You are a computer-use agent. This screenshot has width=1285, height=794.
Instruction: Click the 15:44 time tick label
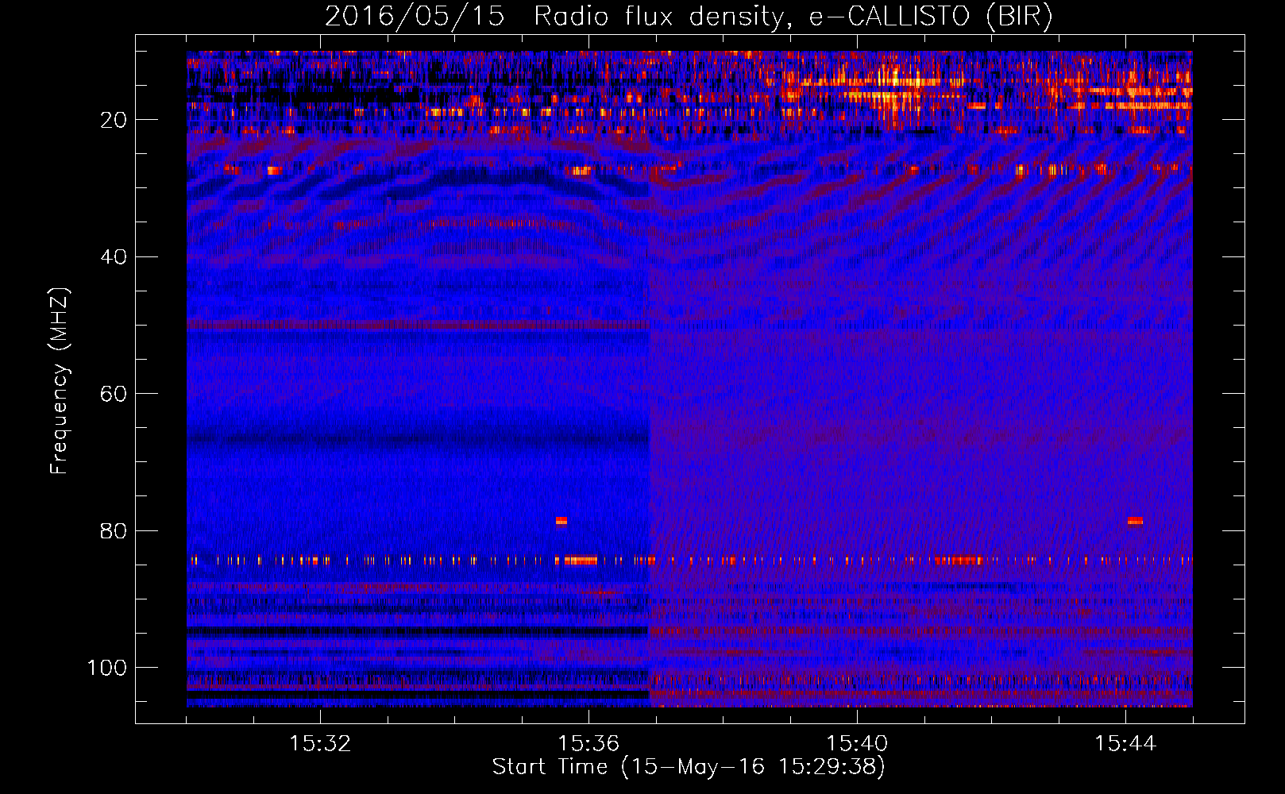(1125, 743)
